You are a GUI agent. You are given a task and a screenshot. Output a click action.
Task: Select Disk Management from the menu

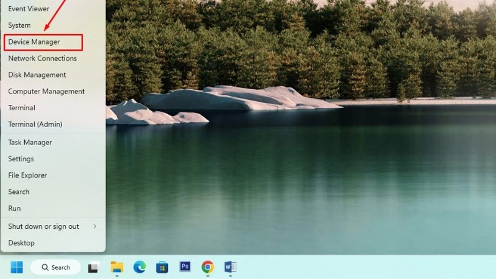[37, 75]
